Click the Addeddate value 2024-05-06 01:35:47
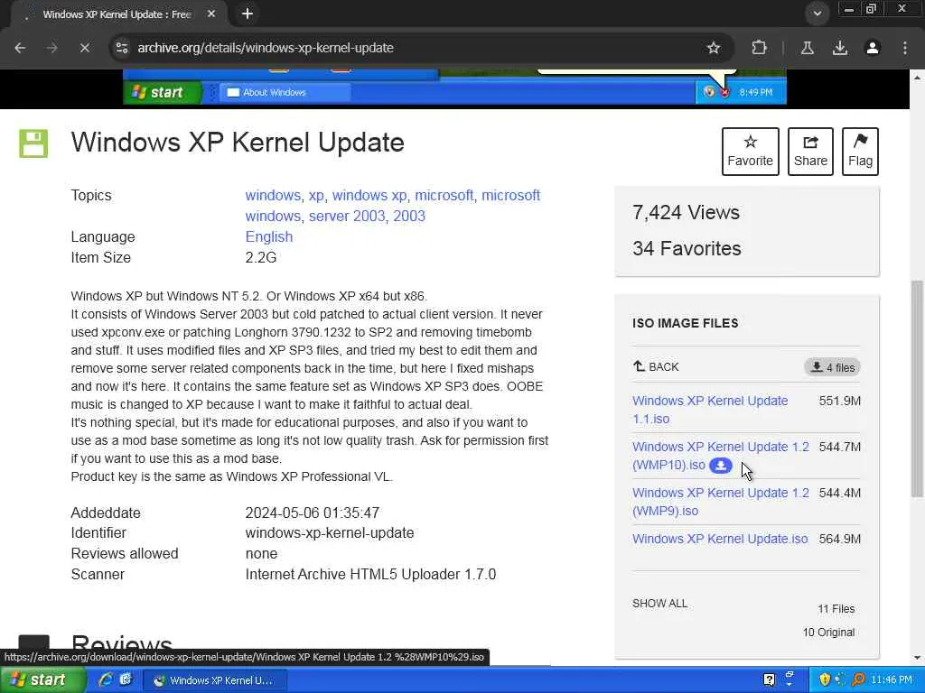 coord(312,513)
